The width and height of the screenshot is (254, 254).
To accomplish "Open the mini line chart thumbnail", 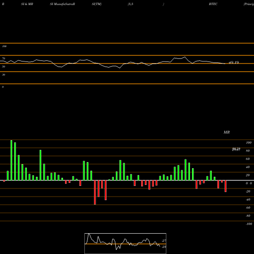I will pos(125,243).
